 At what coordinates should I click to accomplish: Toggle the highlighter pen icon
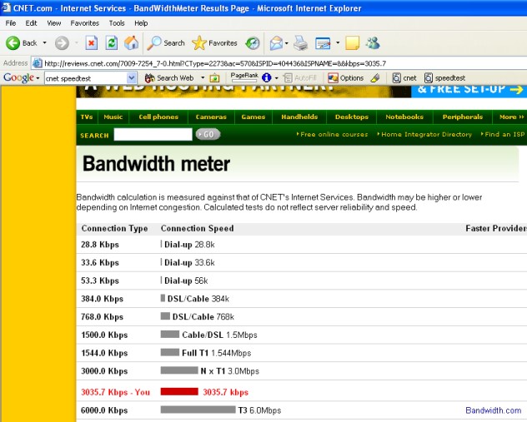[x=375, y=78]
